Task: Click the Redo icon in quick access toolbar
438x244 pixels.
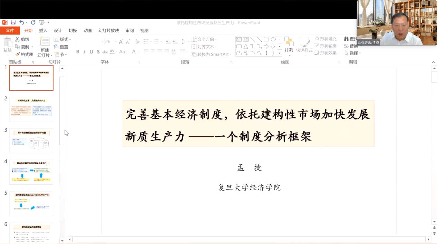Action: (x=33, y=22)
